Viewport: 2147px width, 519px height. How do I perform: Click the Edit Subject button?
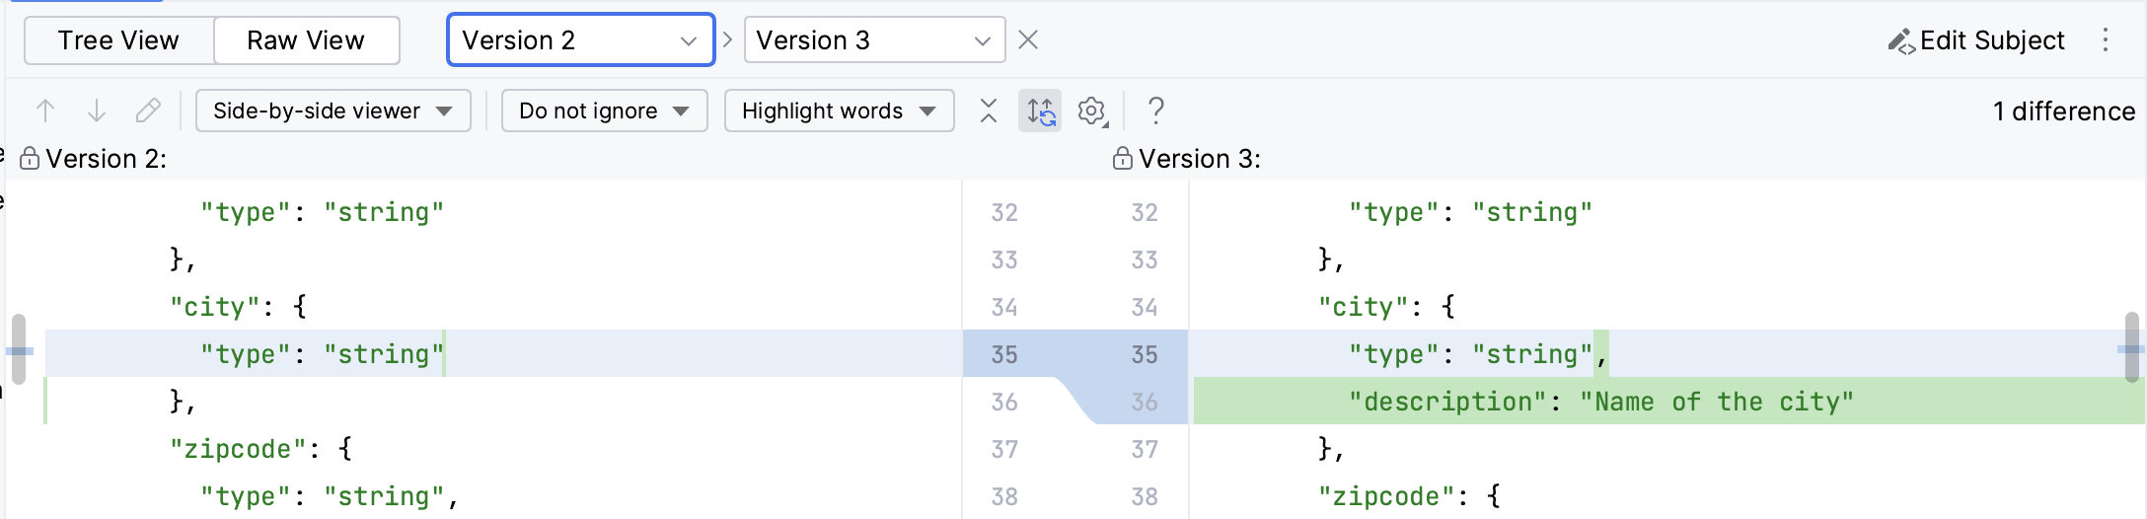[1976, 40]
